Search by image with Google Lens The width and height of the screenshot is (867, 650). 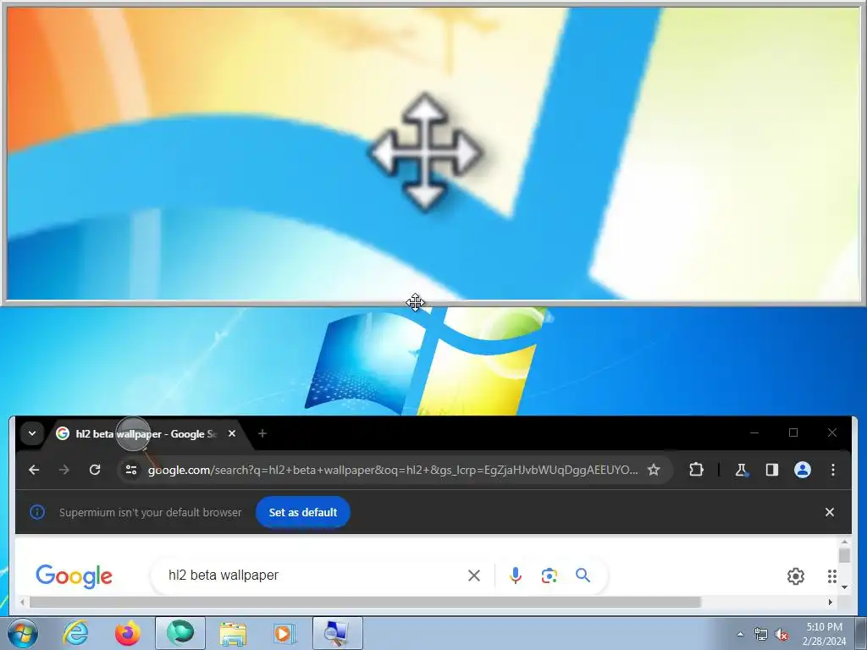(x=549, y=576)
